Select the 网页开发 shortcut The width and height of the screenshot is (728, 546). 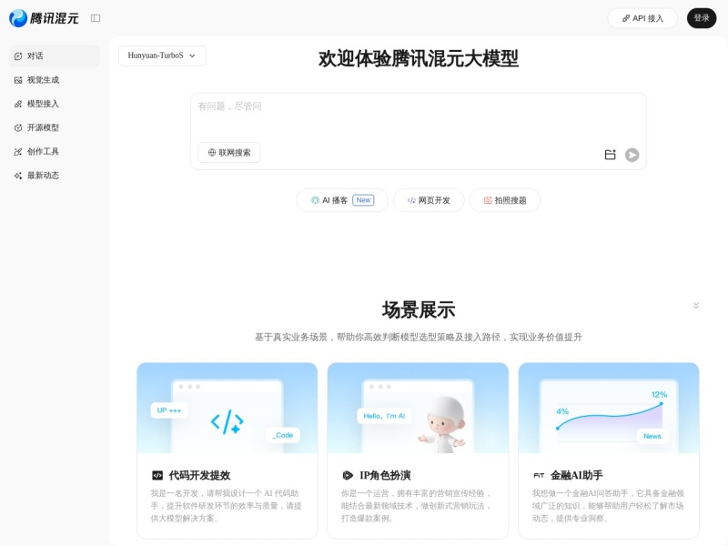click(429, 200)
